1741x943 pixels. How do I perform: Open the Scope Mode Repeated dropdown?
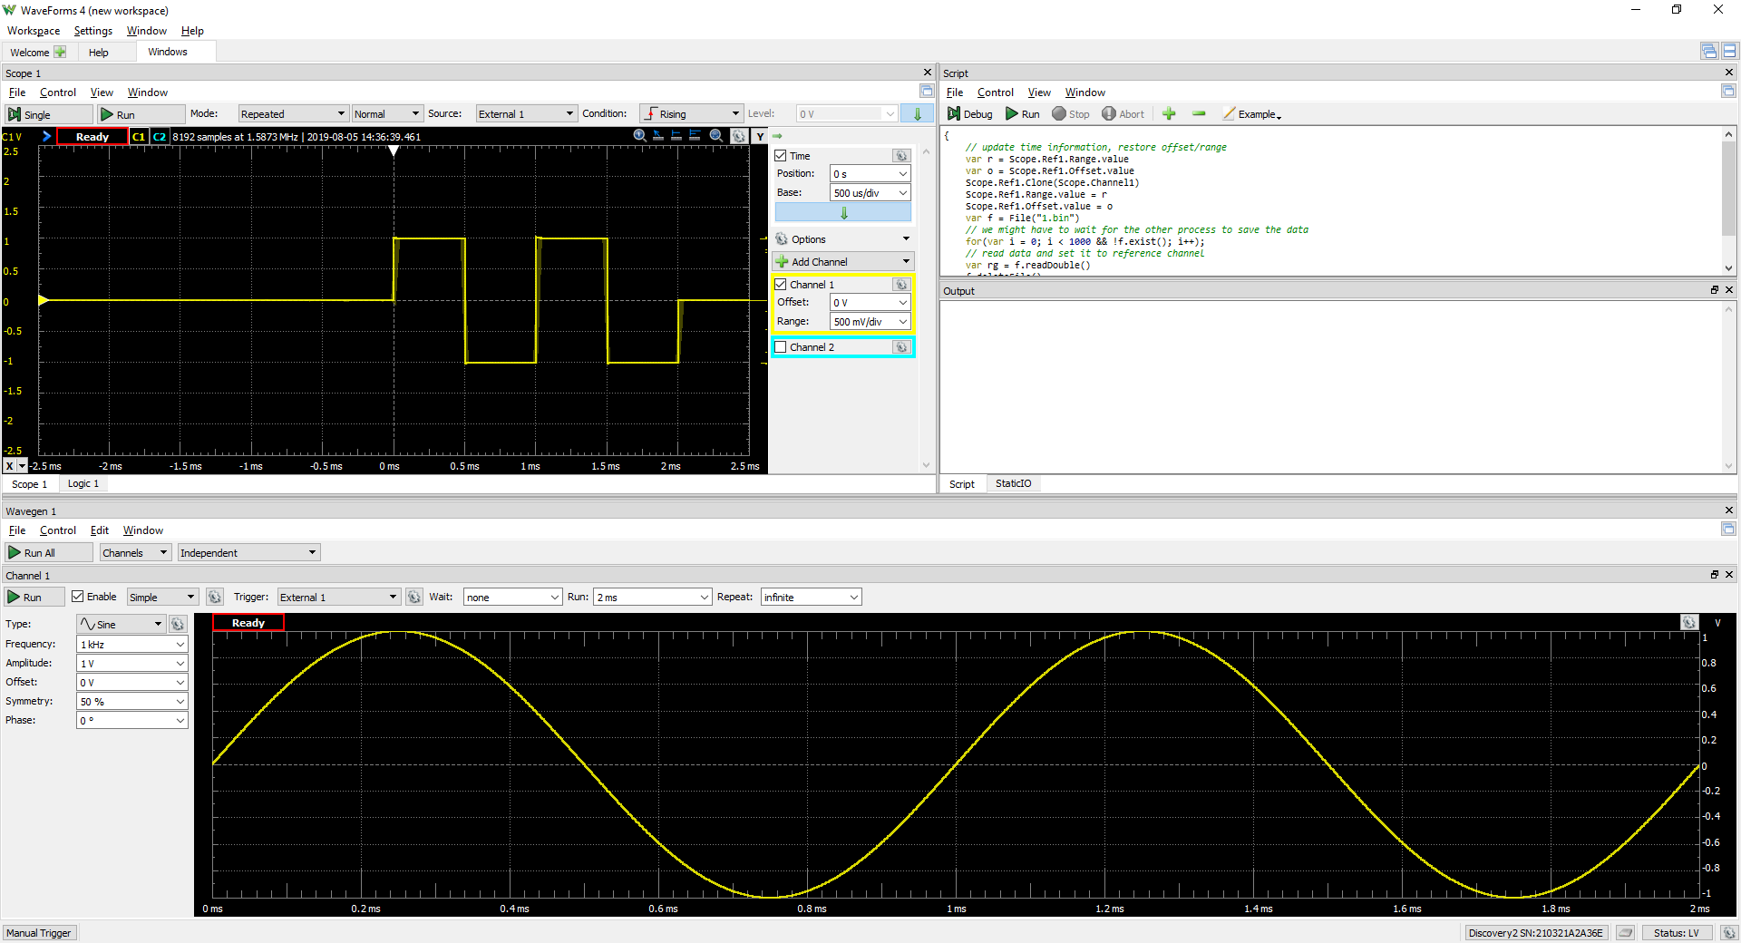tap(293, 114)
